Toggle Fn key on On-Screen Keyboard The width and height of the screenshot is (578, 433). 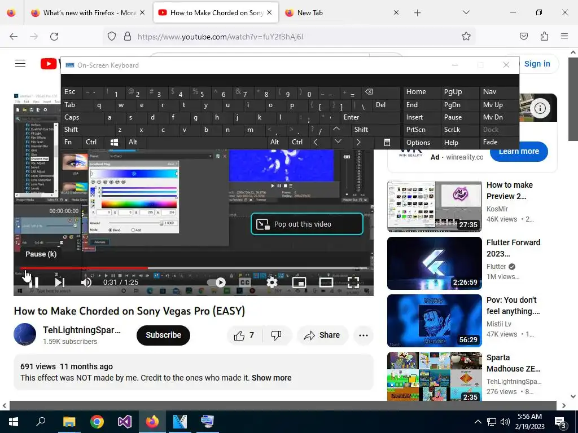tap(72, 142)
